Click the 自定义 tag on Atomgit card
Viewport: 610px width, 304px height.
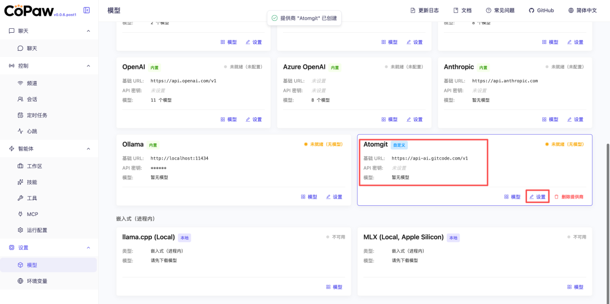(x=399, y=145)
